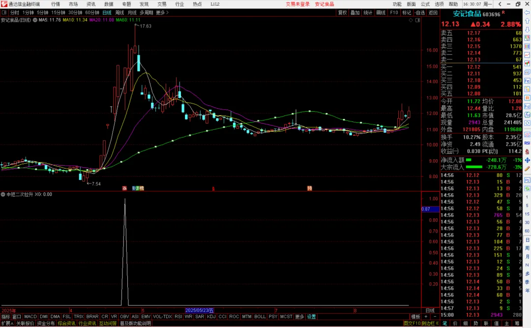
Task: Click the Fin icon in right sidebar
Action: (x=527, y=81)
